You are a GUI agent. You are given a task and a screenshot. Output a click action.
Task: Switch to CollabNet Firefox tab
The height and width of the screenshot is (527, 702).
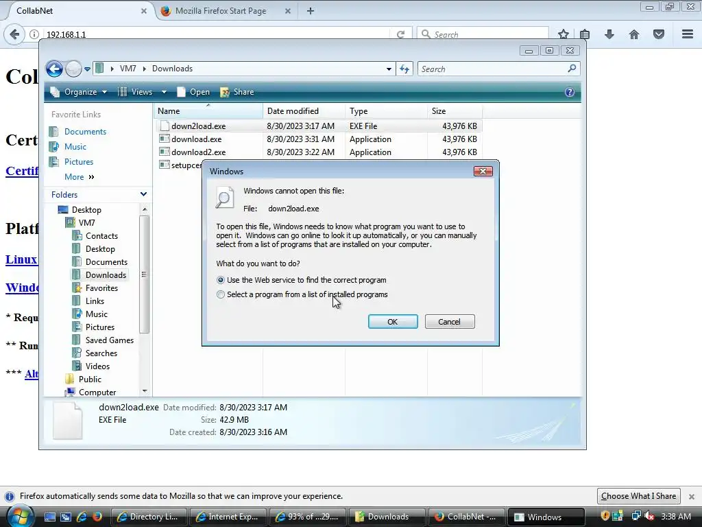76,11
